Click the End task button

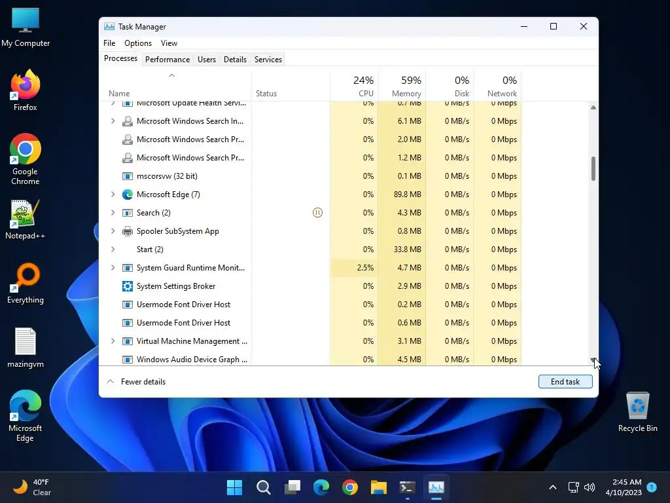point(565,382)
